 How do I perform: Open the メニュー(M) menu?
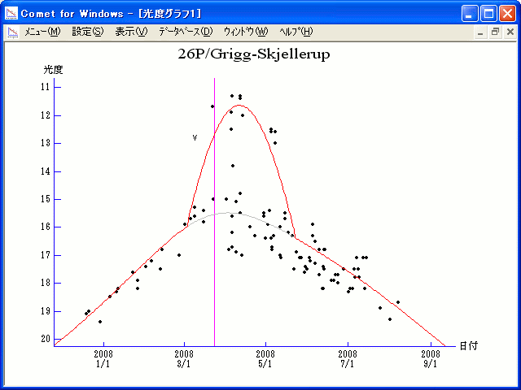pos(42,32)
